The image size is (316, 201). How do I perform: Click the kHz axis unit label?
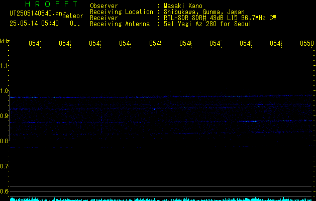[5, 41]
